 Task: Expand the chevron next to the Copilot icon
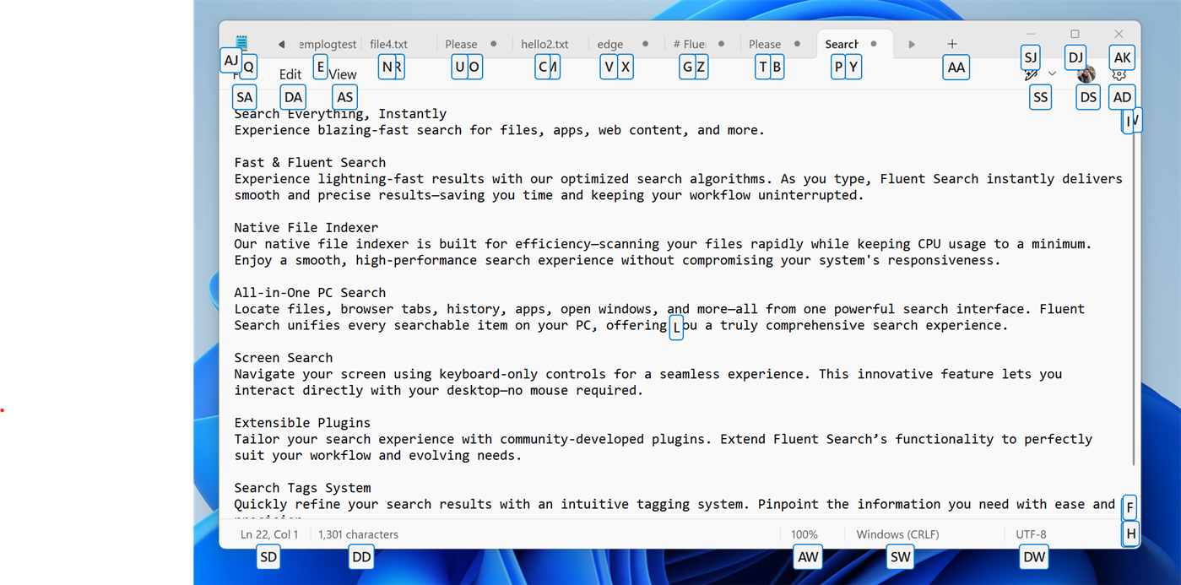pos(1052,74)
